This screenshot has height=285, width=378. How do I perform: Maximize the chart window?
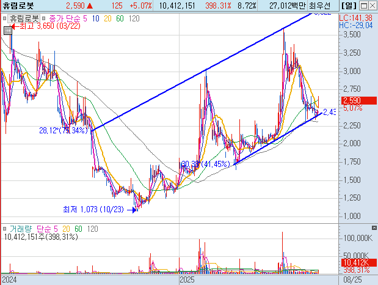[364, 6]
